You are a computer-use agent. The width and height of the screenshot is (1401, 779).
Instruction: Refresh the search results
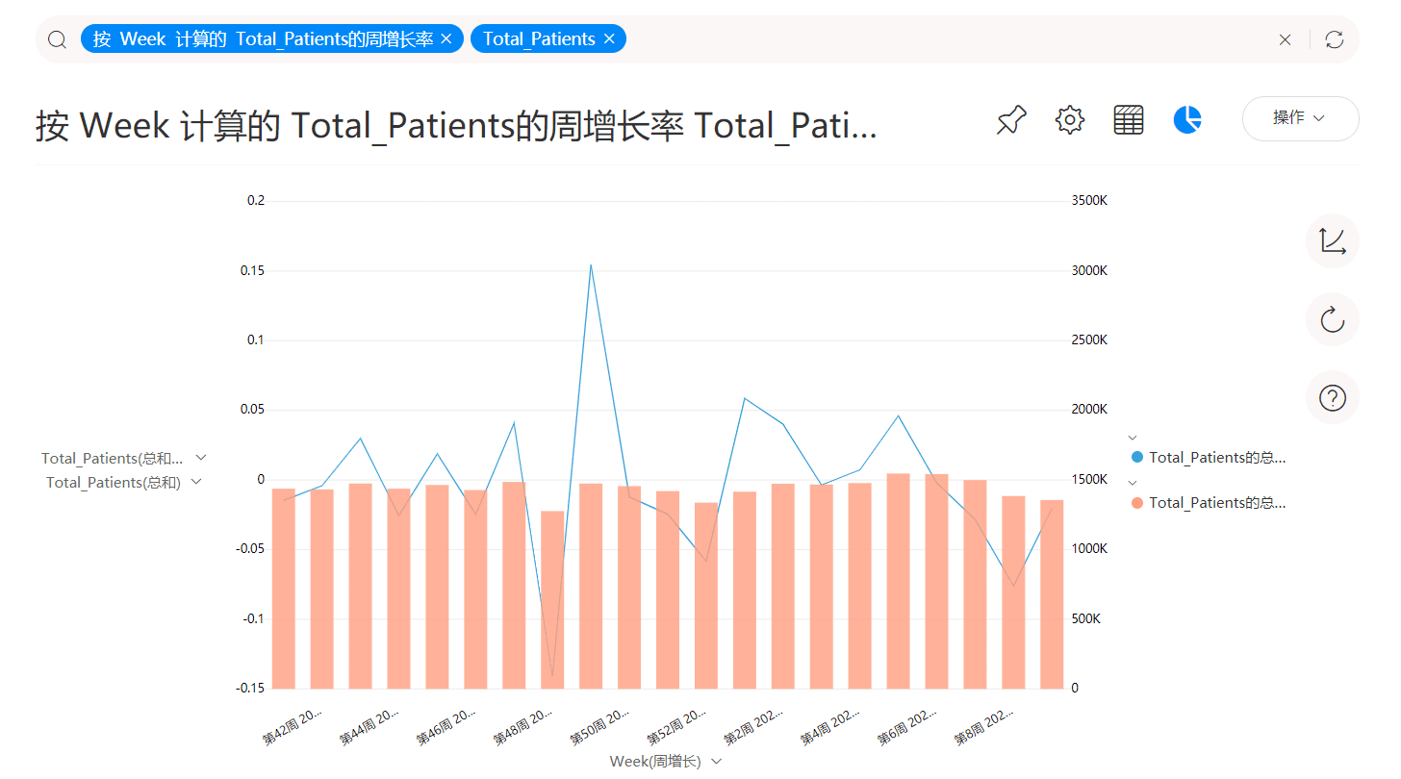pos(1334,39)
